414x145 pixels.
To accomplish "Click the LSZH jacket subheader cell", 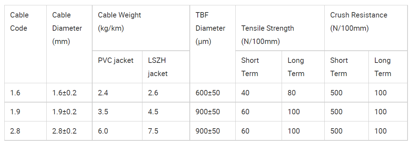I will click(166, 67).
